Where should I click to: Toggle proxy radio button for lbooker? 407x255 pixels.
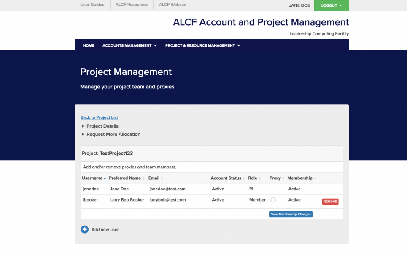[x=273, y=200]
